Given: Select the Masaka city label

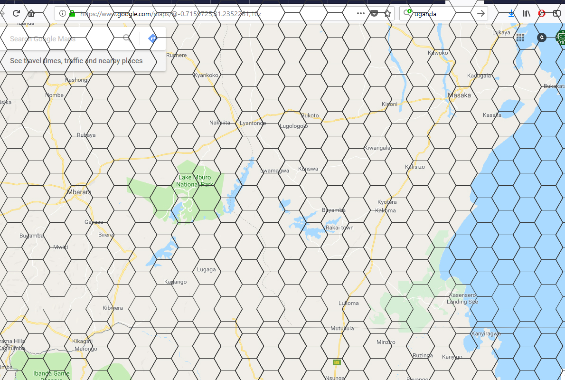Looking at the screenshot, I should pos(459,95).
